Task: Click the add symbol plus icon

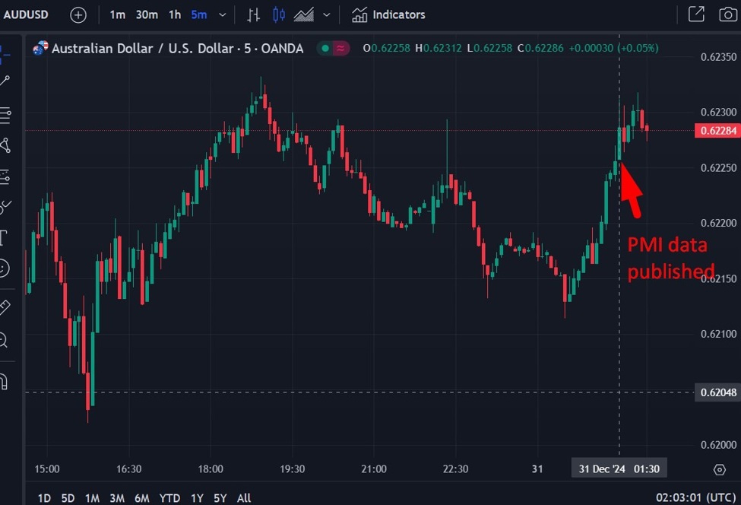Action: (78, 14)
